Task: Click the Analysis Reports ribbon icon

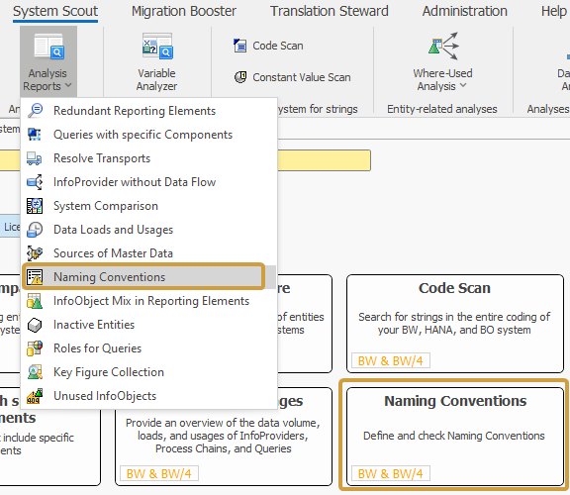Action: click(x=48, y=46)
